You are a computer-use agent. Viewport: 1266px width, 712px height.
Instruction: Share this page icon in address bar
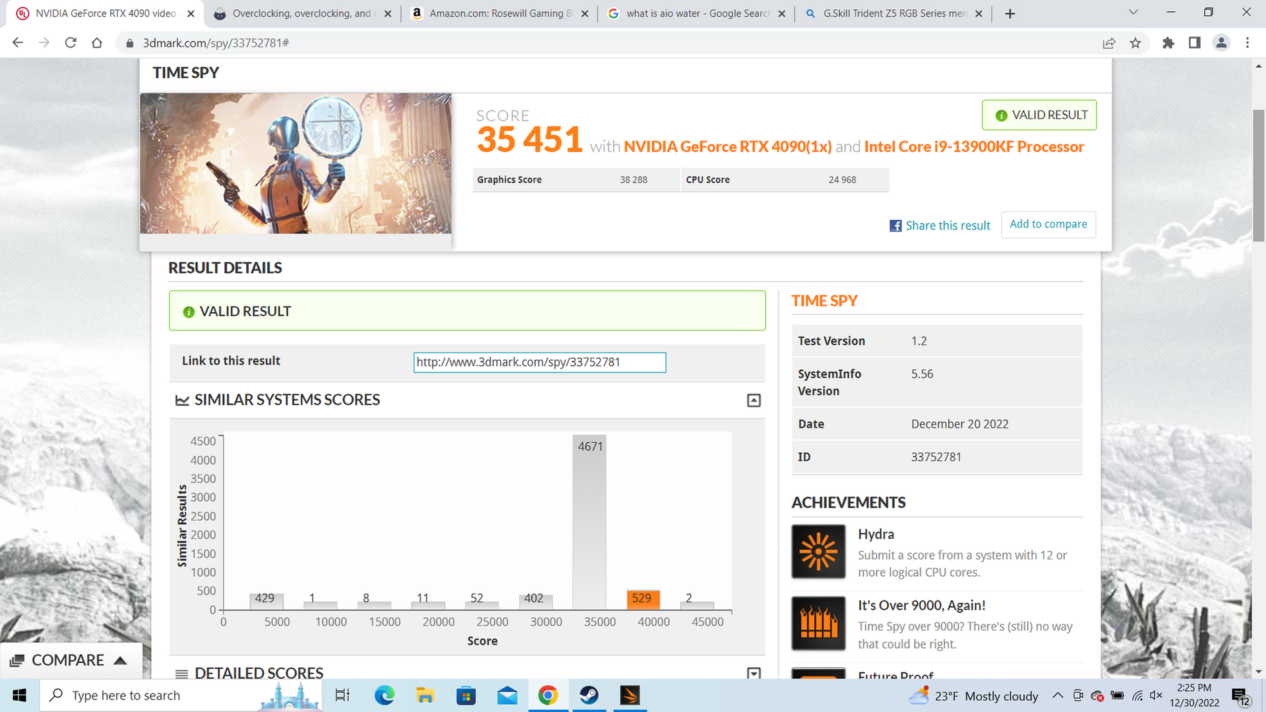click(1109, 43)
